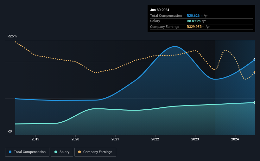Click the R8.893m salary value
This screenshot has height=161, width=260.
pyautogui.click(x=194, y=21)
